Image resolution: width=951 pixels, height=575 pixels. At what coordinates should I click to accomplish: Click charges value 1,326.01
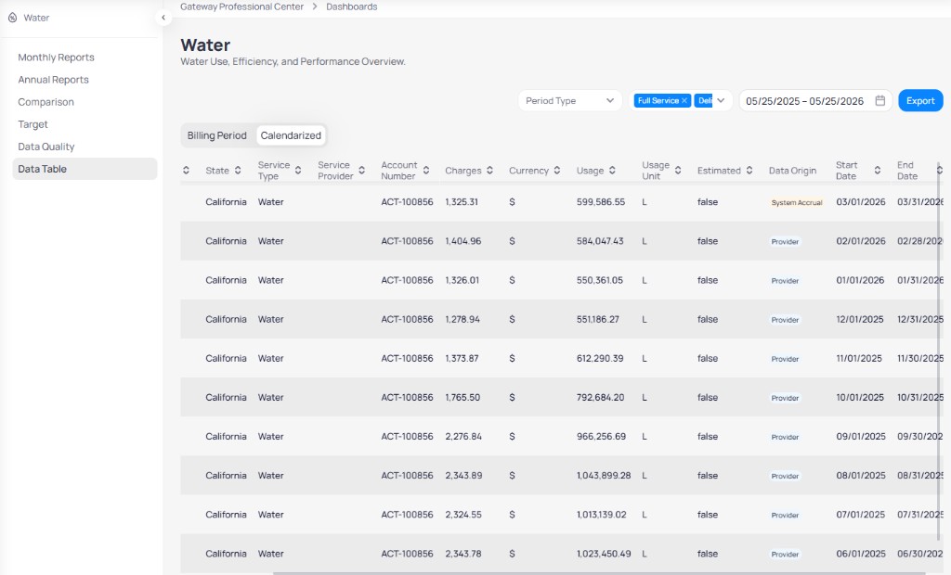click(462, 280)
